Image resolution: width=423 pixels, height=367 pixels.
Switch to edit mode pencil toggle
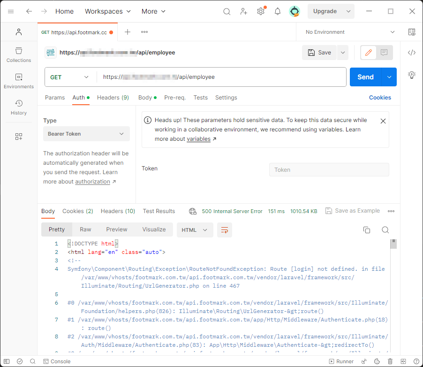click(x=369, y=53)
